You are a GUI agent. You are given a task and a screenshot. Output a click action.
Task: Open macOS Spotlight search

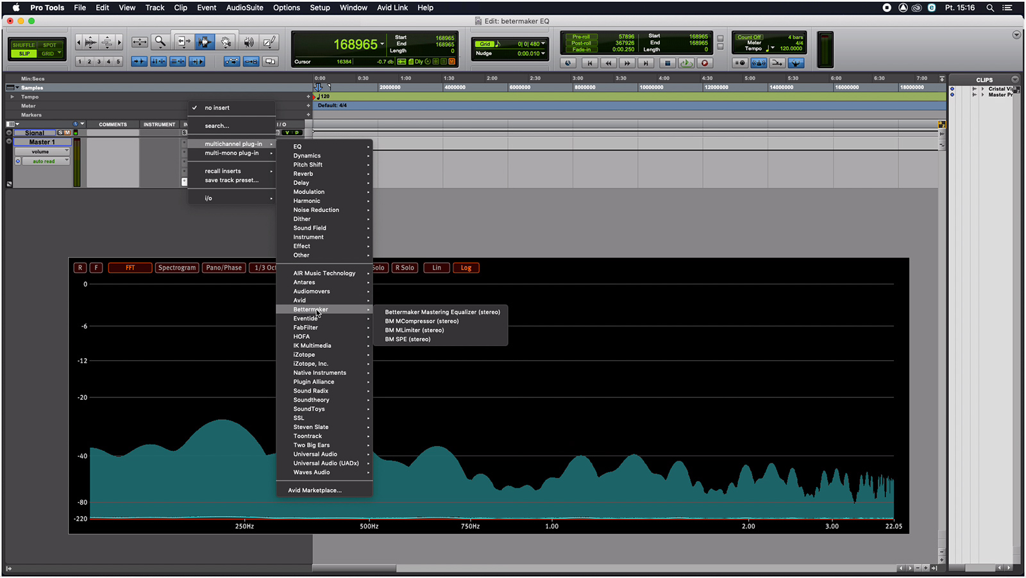coord(990,8)
